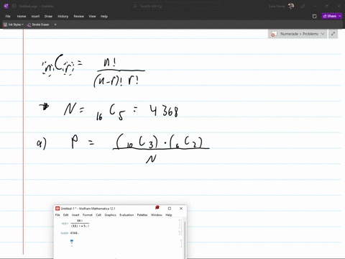Image resolution: width=345 pixels, height=259 pixels.
Task: Switch to OneNote Draw tab
Action: pos(48,17)
